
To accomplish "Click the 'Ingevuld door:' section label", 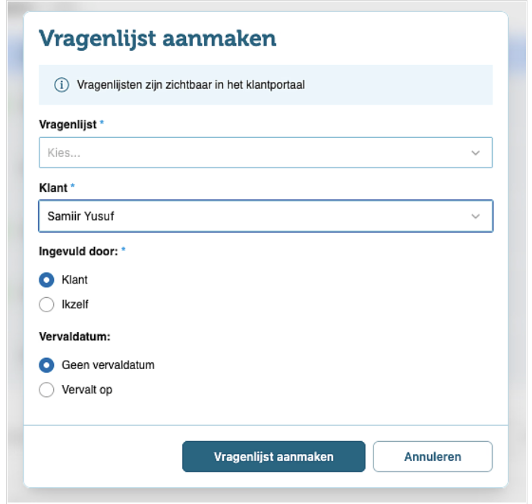I will pos(78,251).
